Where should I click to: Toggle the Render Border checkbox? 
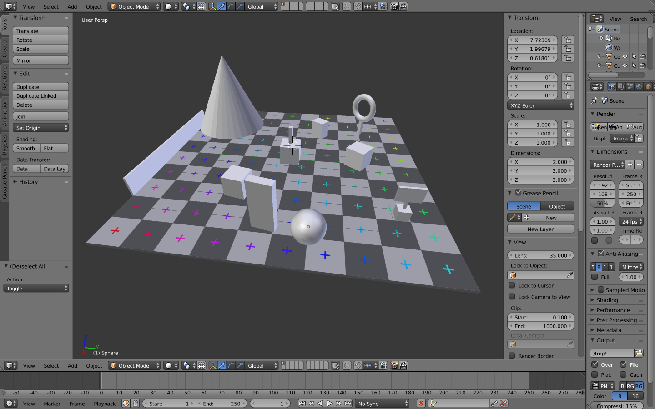(x=512, y=356)
